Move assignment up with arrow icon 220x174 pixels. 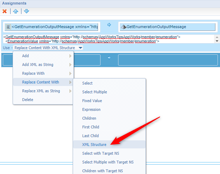[15, 11]
